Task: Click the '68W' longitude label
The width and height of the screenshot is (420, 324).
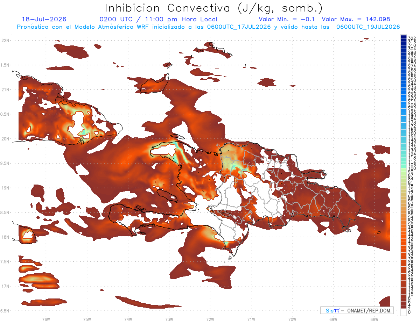Action: tap(374, 319)
